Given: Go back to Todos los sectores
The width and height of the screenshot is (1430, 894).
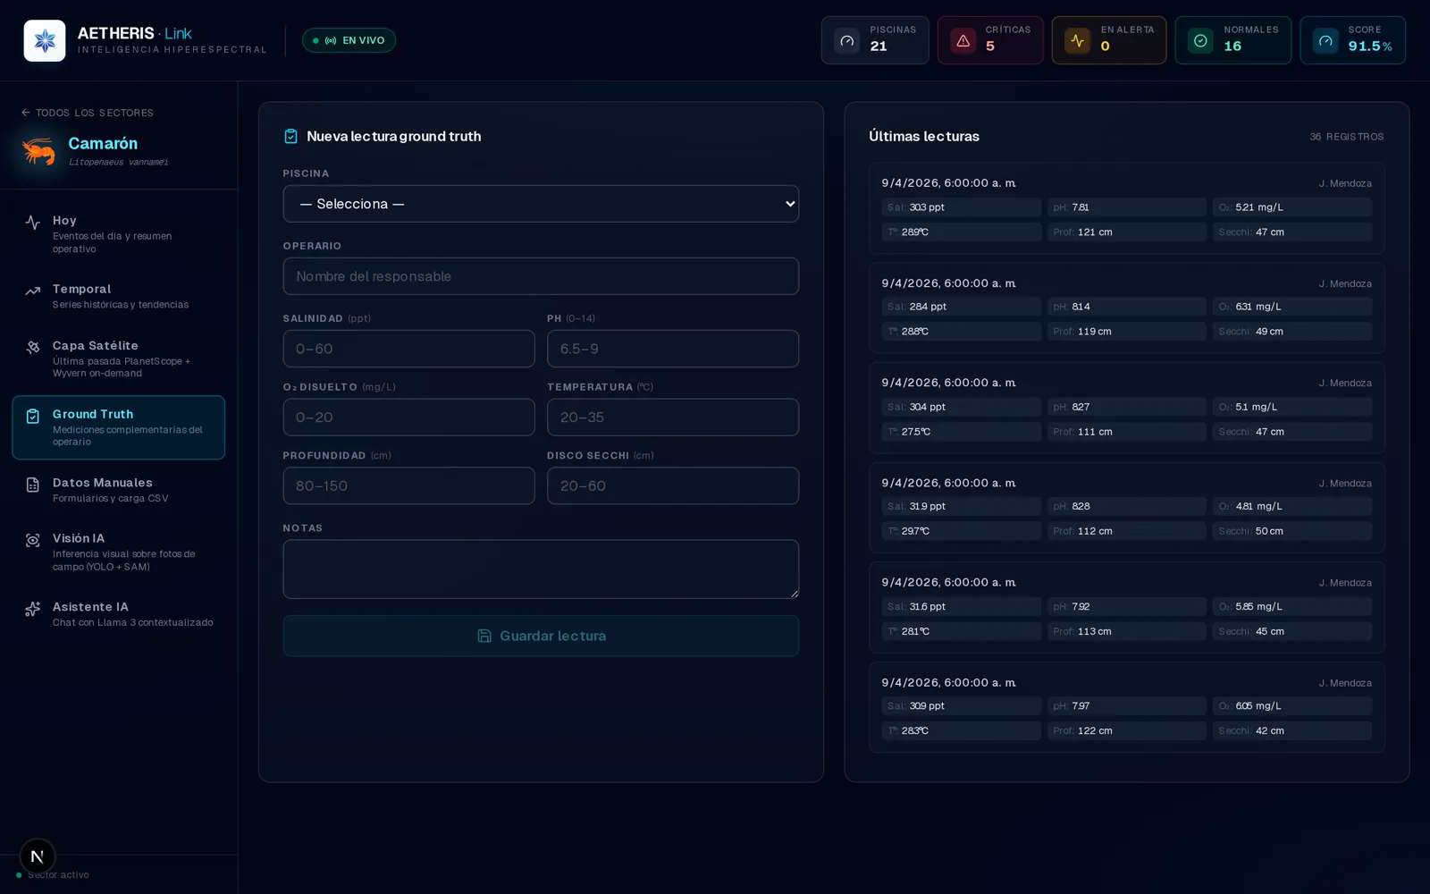Looking at the screenshot, I should point(88,113).
